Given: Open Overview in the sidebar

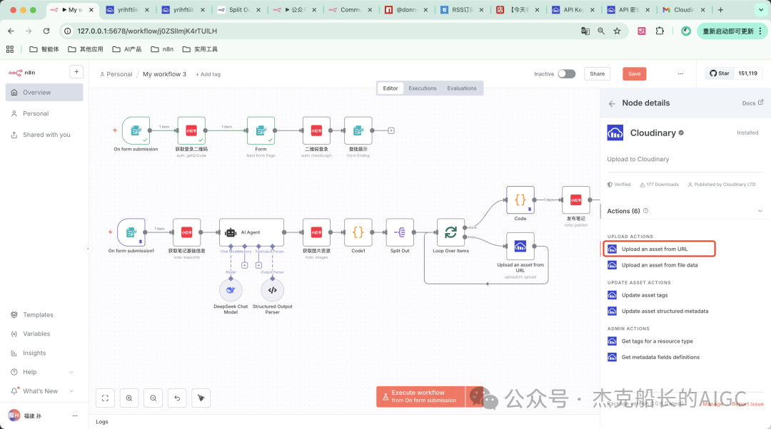Looking at the screenshot, I should click(44, 92).
